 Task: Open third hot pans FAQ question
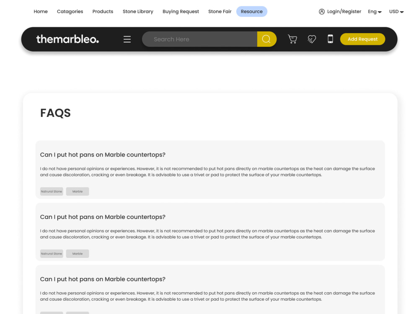tap(103, 279)
